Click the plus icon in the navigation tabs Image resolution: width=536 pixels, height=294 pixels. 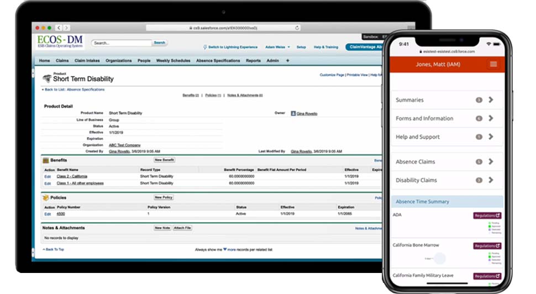(287, 60)
